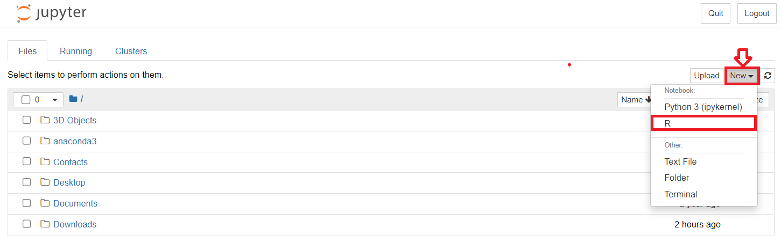Click the folder icon beside Desktop

click(45, 182)
